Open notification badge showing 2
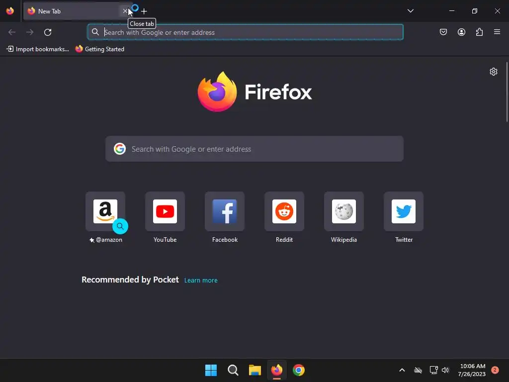Image resolution: width=509 pixels, height=382 pixels. tap(495, 370)
